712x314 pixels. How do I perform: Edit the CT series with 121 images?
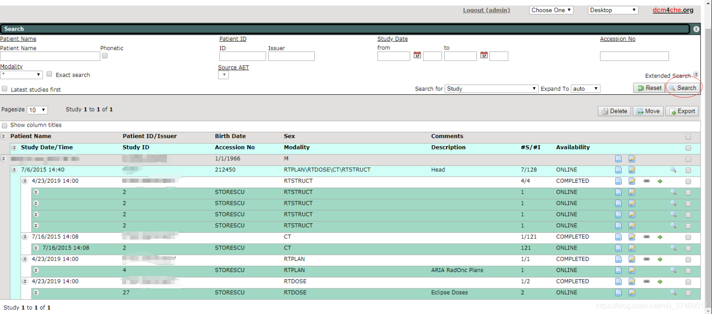[632, 248]
